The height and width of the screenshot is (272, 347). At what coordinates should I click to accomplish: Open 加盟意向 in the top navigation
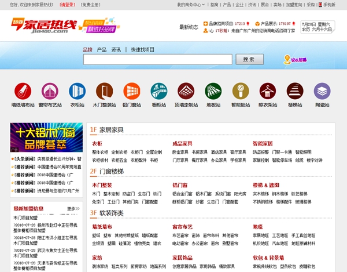(294, 5)
